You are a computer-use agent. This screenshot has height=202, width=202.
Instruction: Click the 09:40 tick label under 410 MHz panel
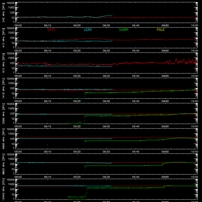click(x=136, y=51)
